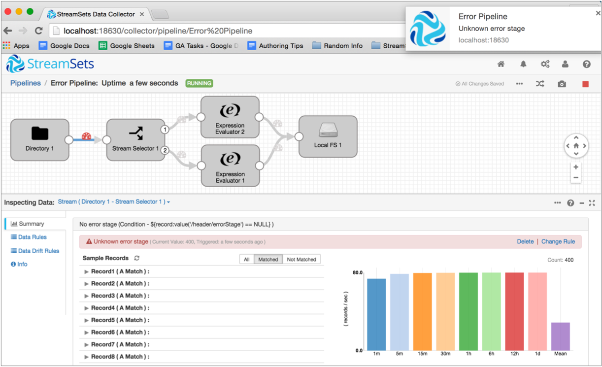Click the shuffle auto-arrange icon
Screen dimensions: 602x367
540,84
